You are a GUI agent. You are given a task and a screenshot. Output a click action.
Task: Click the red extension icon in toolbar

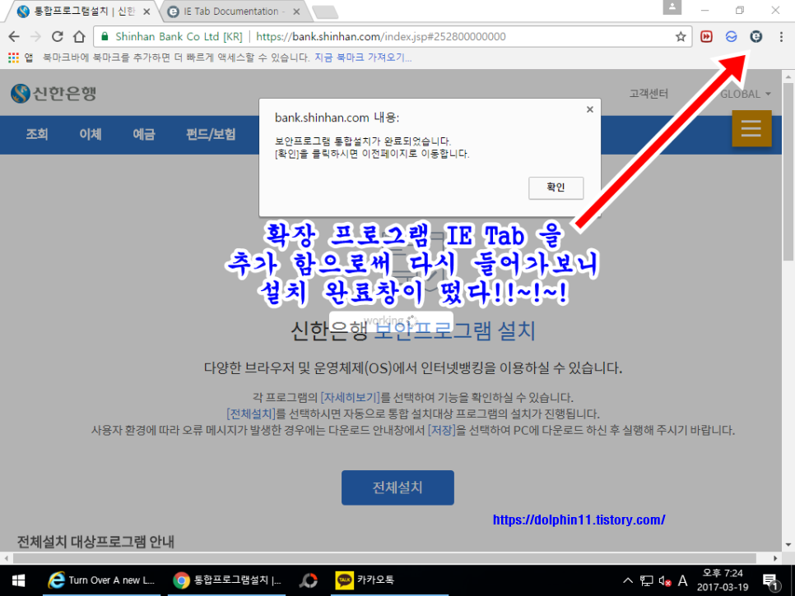tap(706, 36)
